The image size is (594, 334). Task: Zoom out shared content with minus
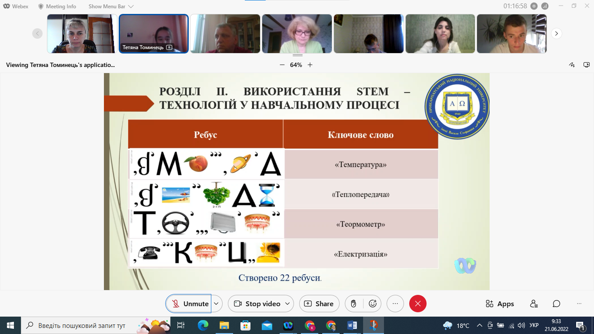282,65
